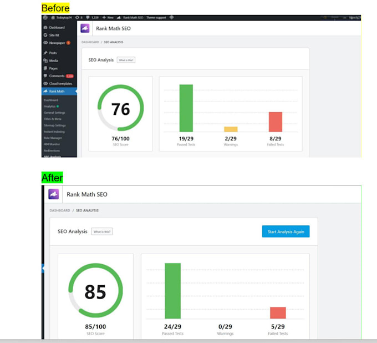The height and width of the screenshot is (343, 377).
Task: Click the 2/29 warnings value
Action: 231,139
